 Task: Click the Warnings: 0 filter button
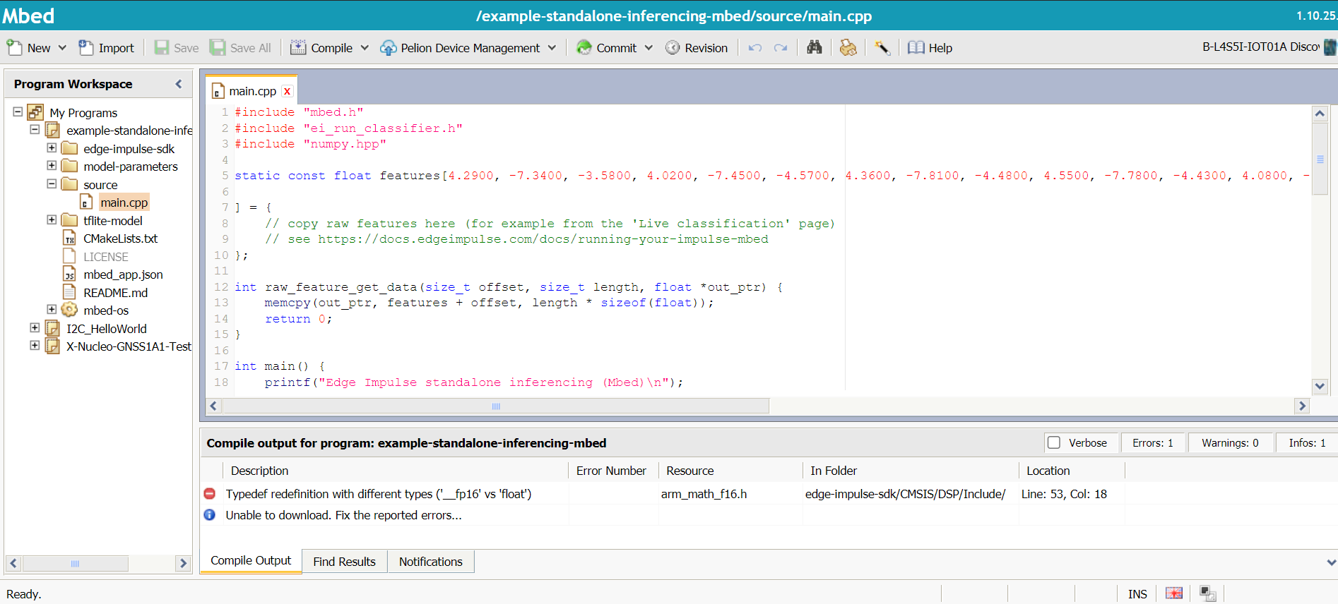[x=1229, y=442]
